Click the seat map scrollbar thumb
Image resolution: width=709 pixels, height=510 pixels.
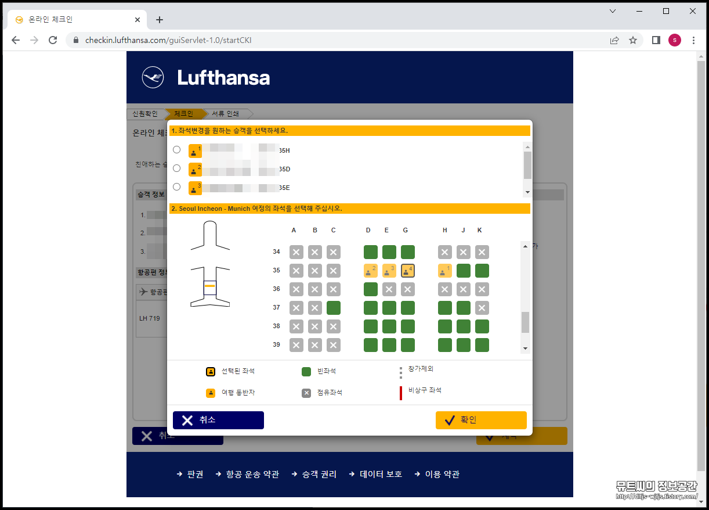point(526,322)
